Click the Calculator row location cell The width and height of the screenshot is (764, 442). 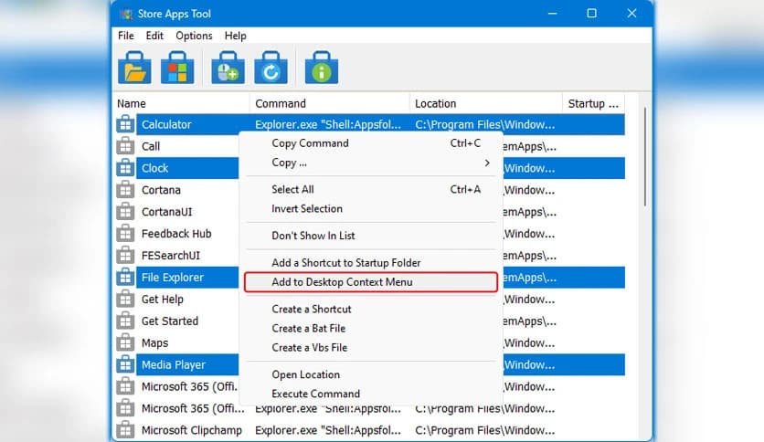pos(484,124)
